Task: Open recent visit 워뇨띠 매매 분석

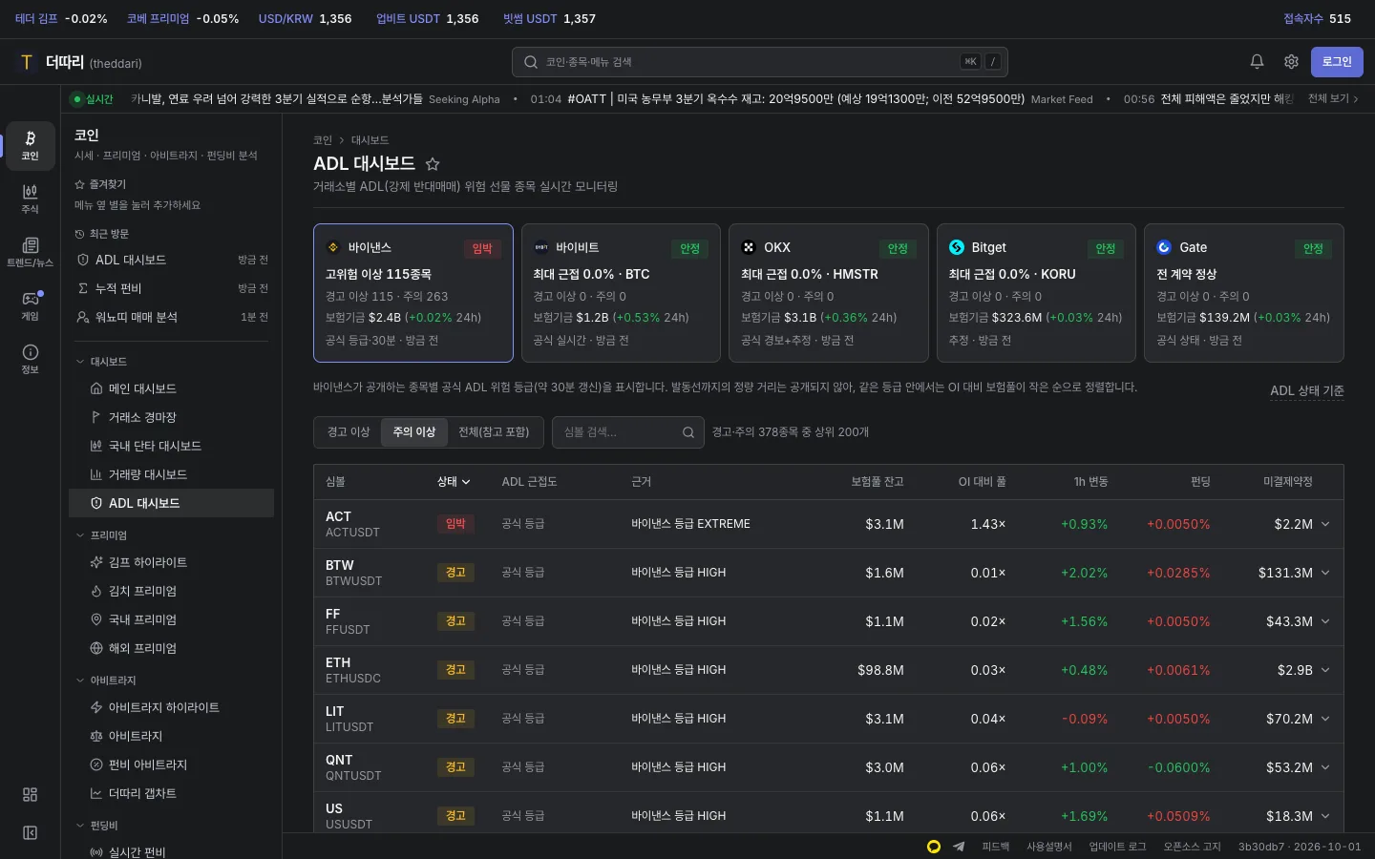Action: click(172, 317)
